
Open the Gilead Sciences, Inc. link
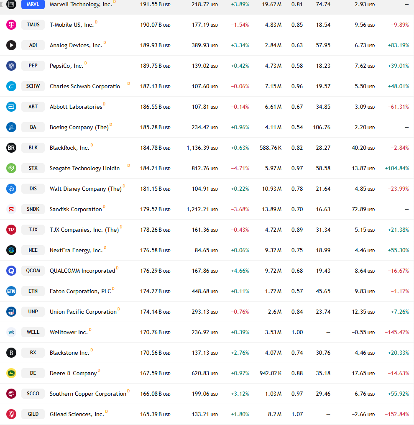pos(77,414)
